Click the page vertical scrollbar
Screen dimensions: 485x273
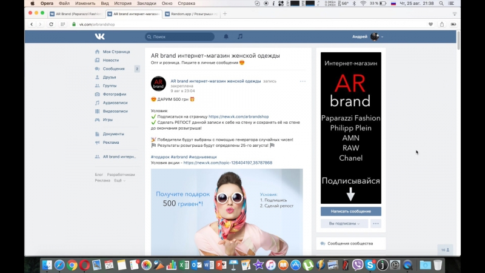click(458, 40)
